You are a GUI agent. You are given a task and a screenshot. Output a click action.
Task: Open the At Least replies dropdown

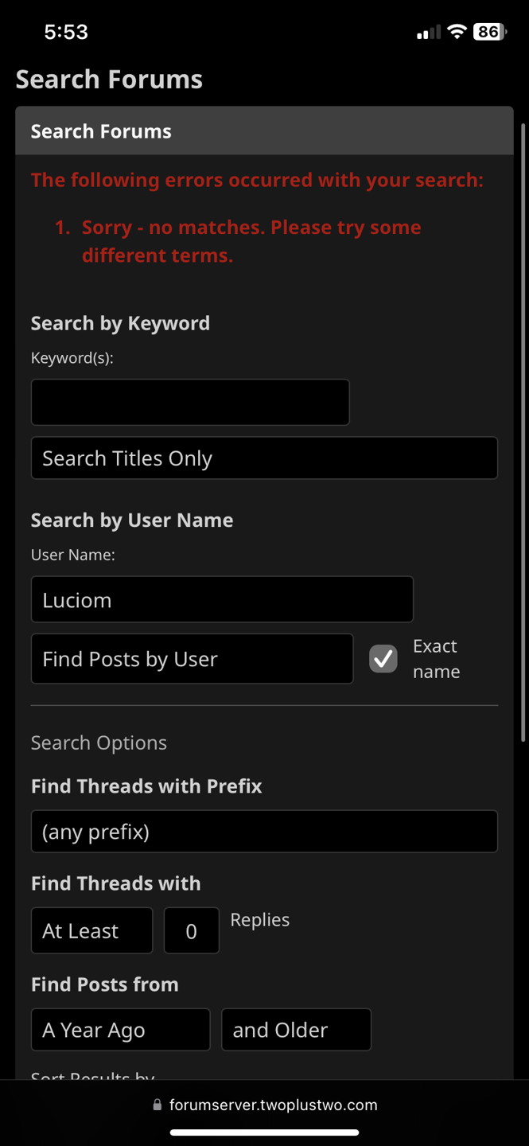click(x=91, y=931)
